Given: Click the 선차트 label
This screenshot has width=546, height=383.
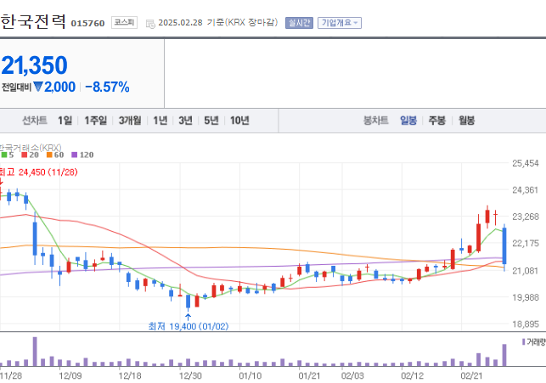Looking at the screenshot, I should [35, 121].
